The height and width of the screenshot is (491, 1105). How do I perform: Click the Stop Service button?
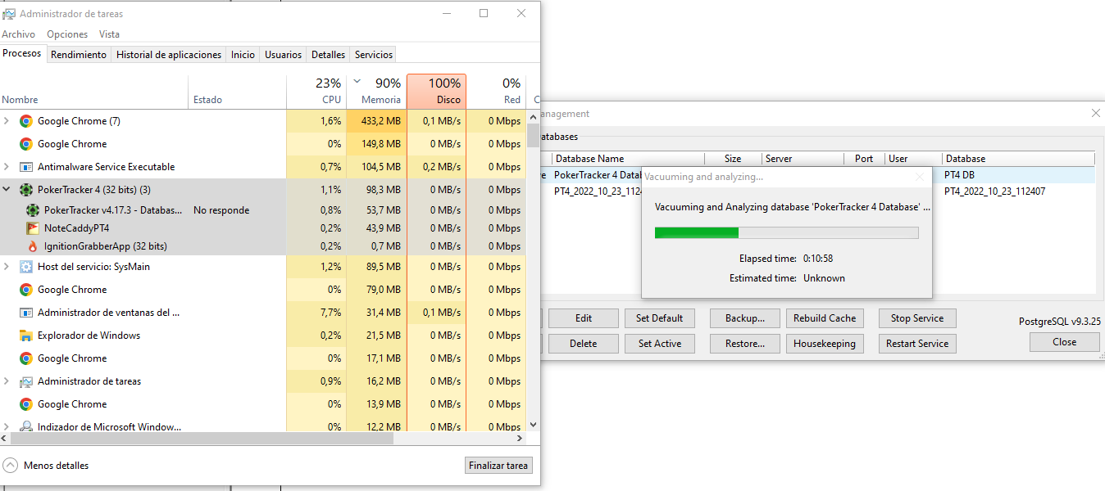tap(917, 318)
